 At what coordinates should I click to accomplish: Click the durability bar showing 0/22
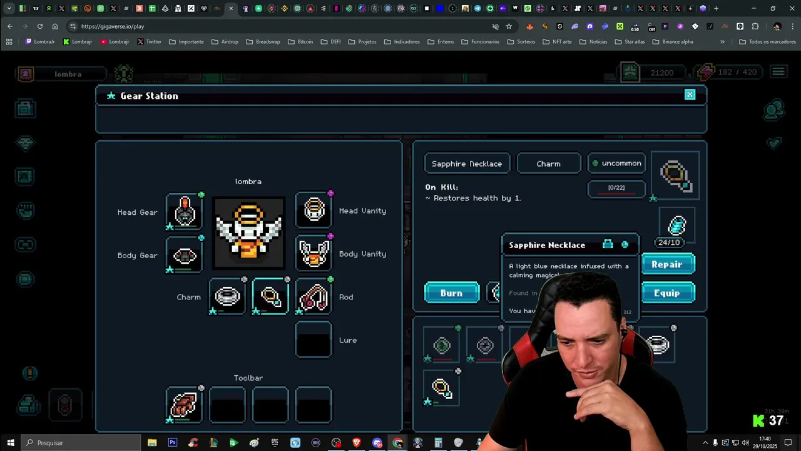coord(616,189)
